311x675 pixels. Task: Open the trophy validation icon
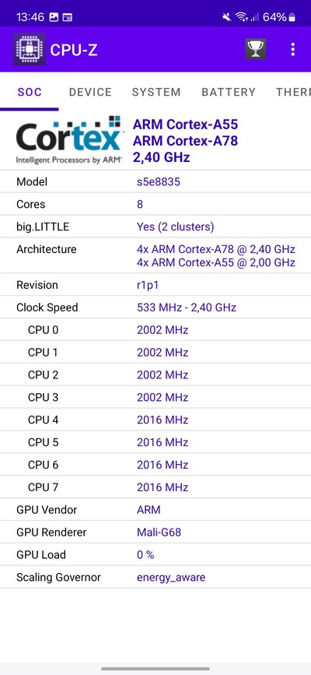[x=256, y=50]
